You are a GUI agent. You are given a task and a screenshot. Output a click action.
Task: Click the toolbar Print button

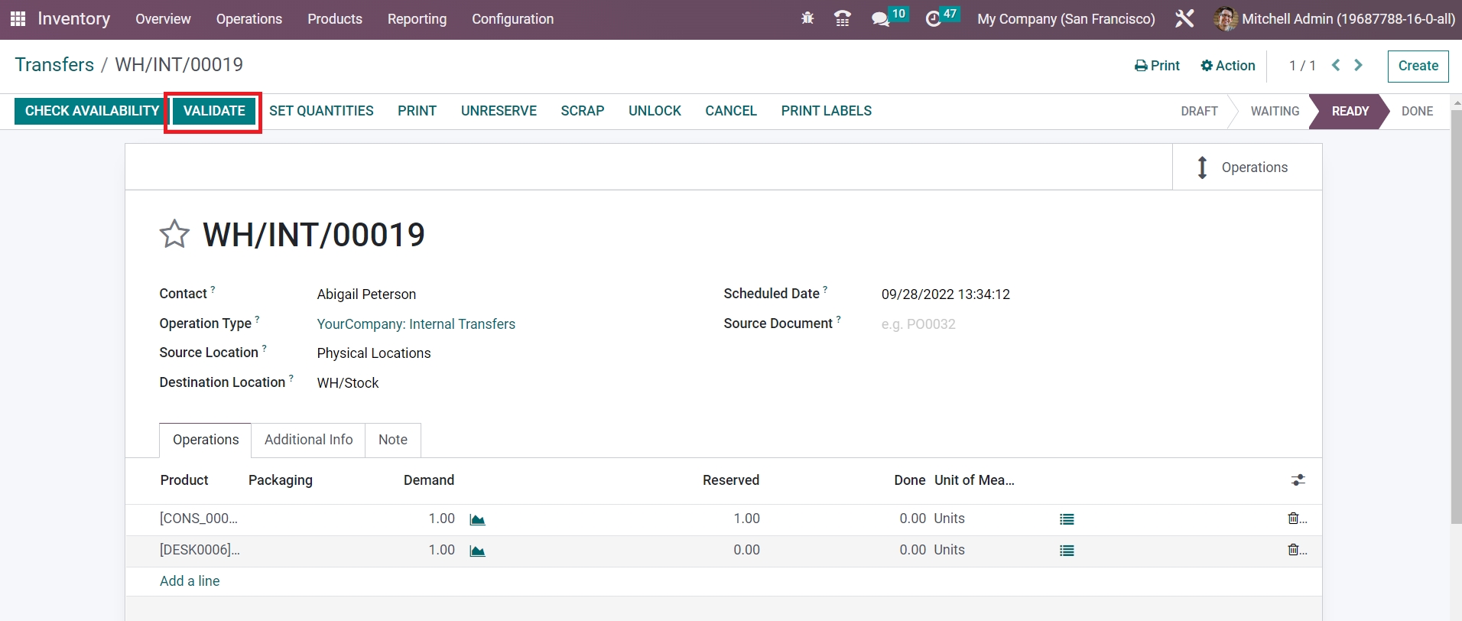[417, 111]
